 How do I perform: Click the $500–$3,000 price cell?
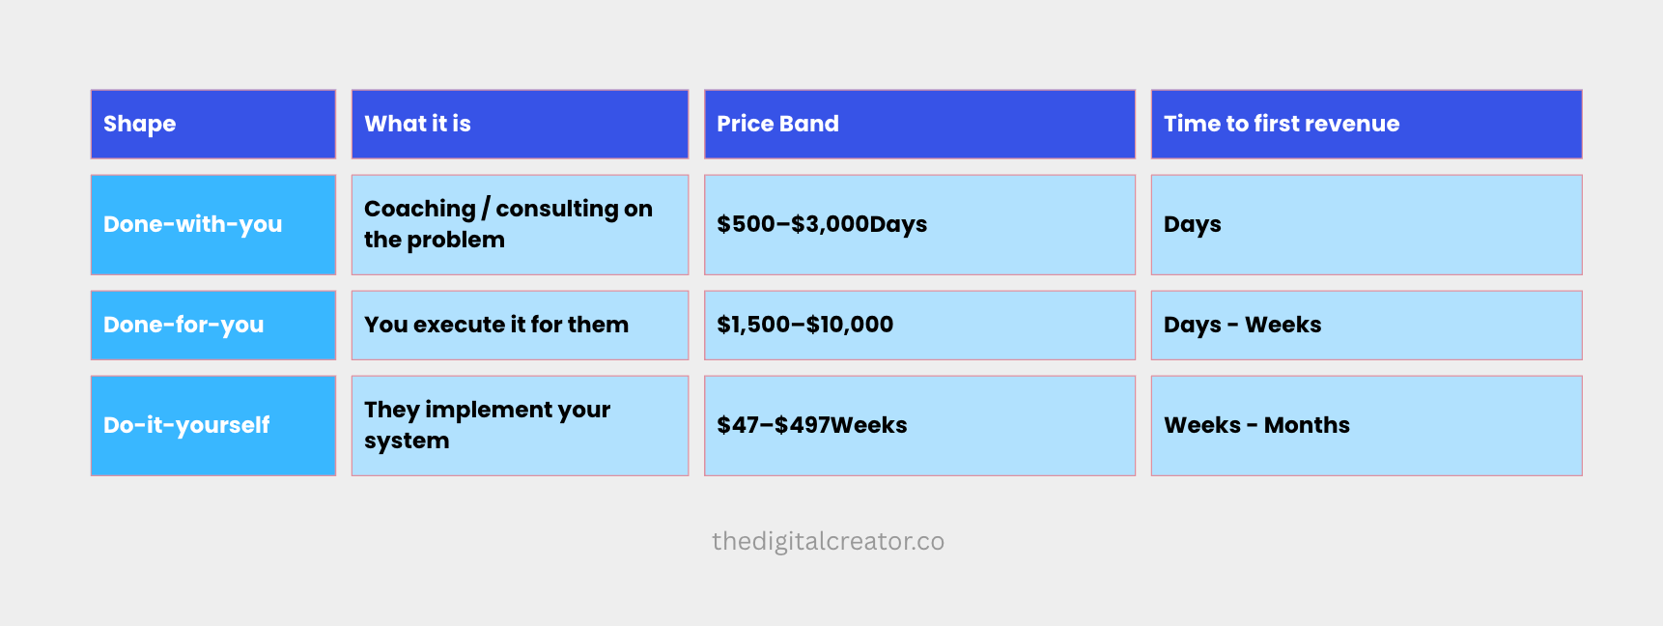click(919, 224)
